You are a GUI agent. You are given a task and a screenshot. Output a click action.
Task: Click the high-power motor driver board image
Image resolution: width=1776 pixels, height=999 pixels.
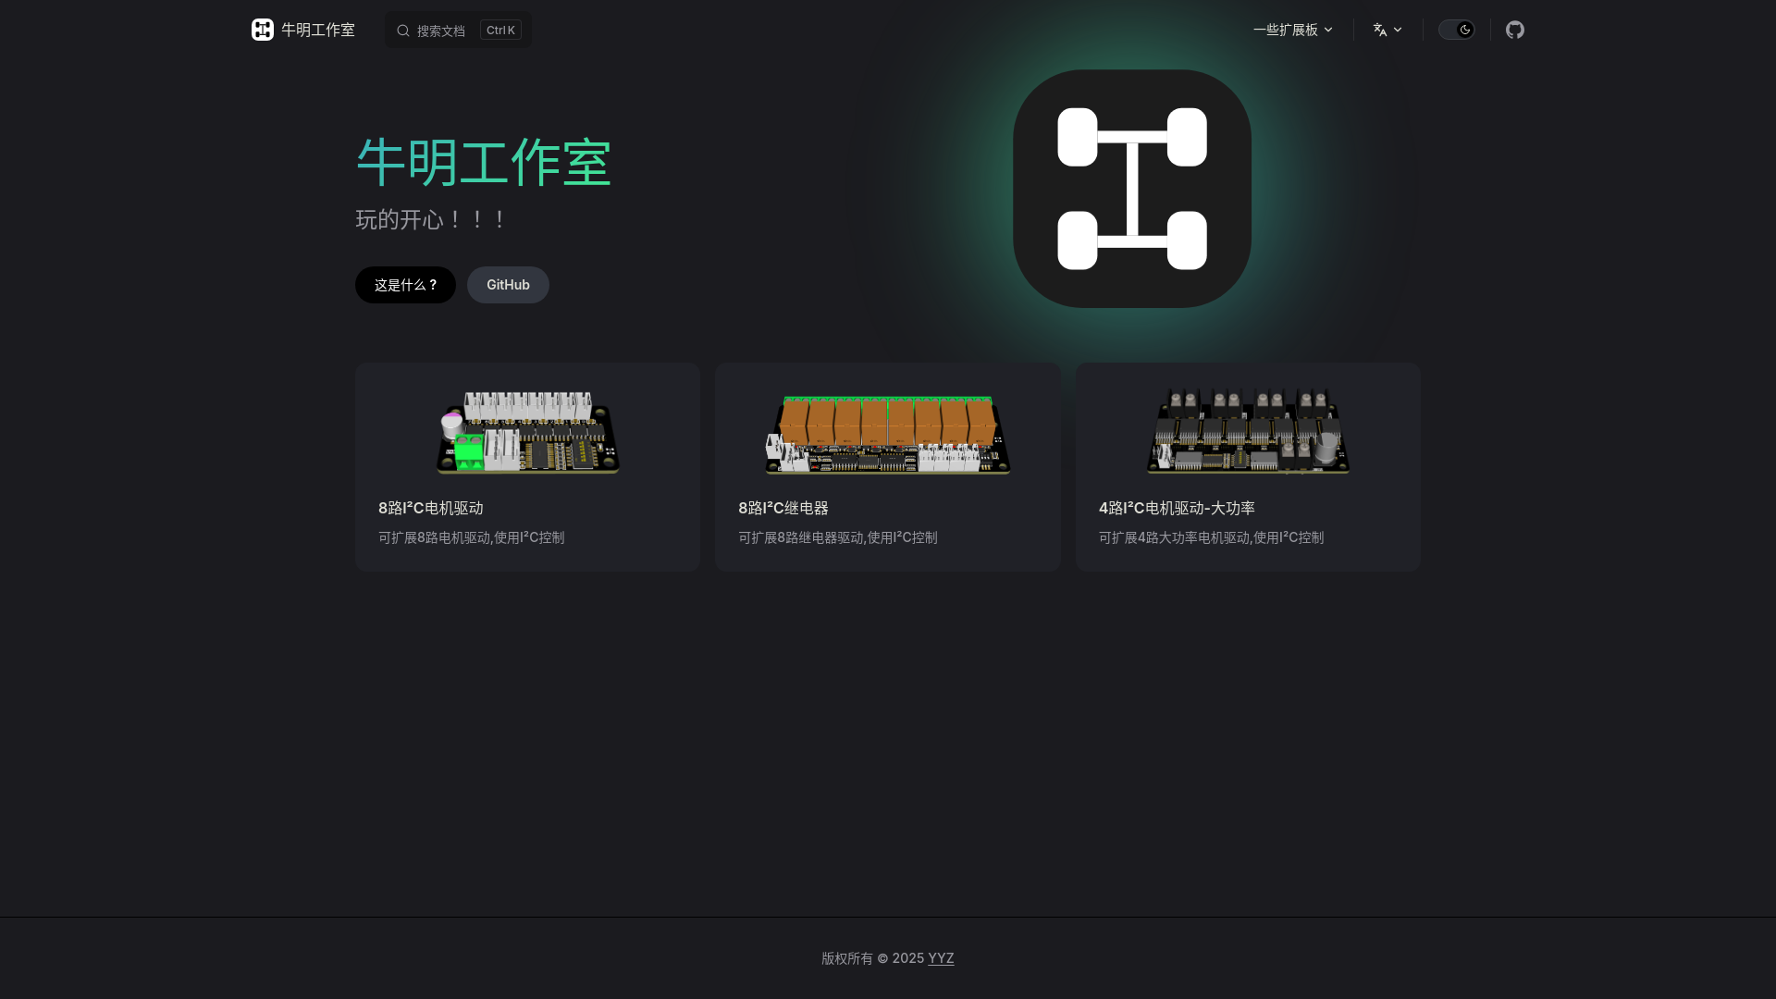(x=1248, y=431)
